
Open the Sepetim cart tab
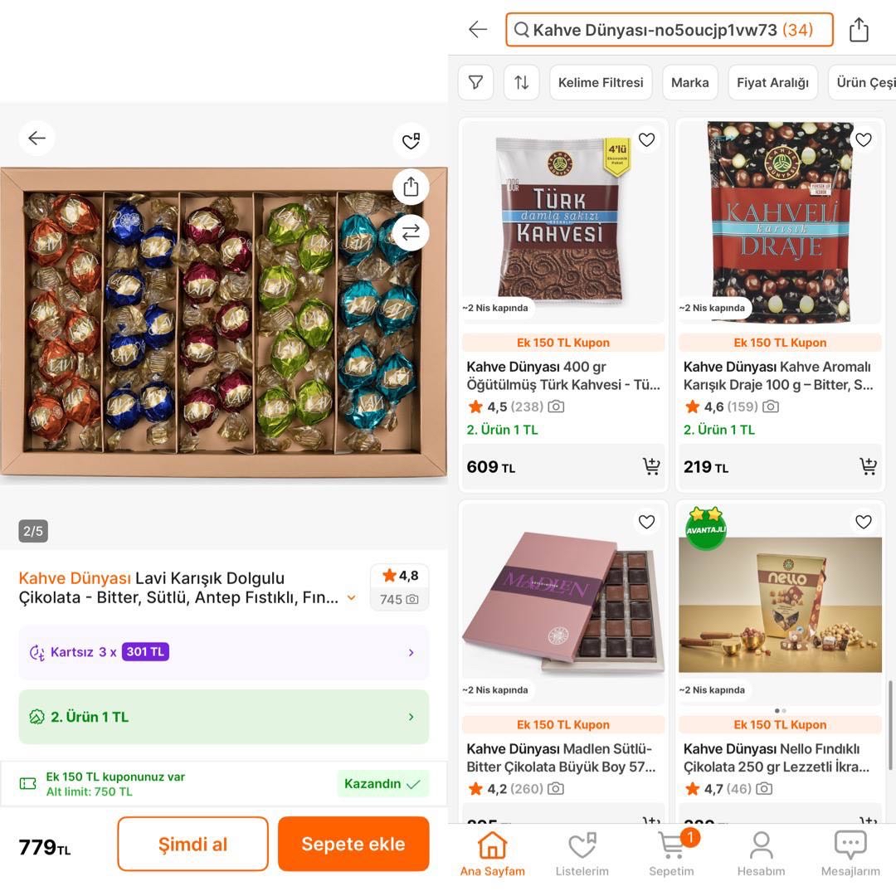(672, 853)
